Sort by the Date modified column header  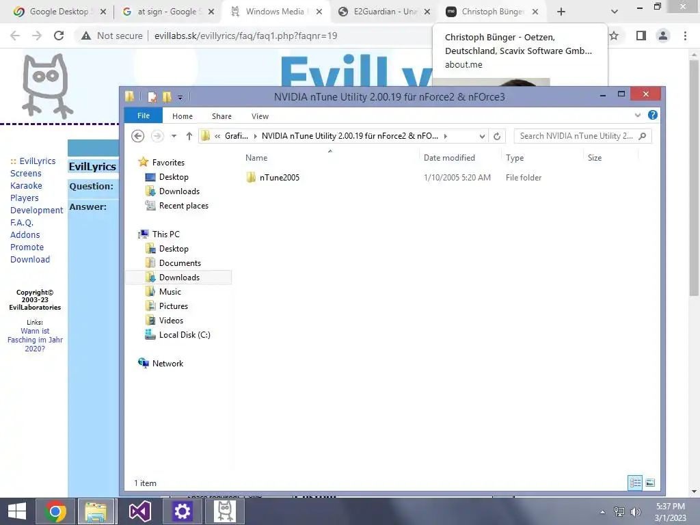(449, 158)
